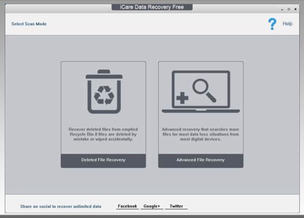304x218 pixels.
Task: Click the laptop with magnifier icon
Action: click(x=201, y=91)
